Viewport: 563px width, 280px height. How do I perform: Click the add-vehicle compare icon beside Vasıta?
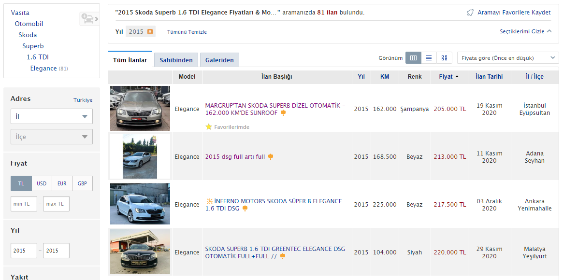pos(89,19)
